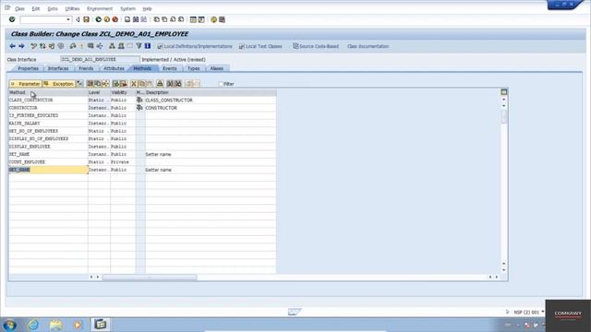
Task: Click the Save diskette icon
Action: [x=86, y=19]
